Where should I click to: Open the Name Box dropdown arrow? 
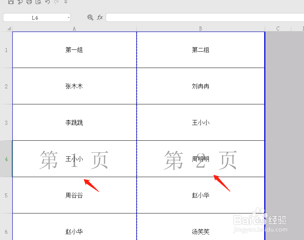69,18
